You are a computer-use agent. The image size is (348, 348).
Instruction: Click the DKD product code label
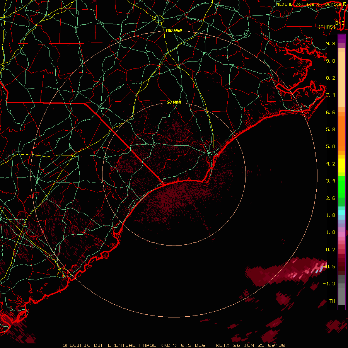340,23
